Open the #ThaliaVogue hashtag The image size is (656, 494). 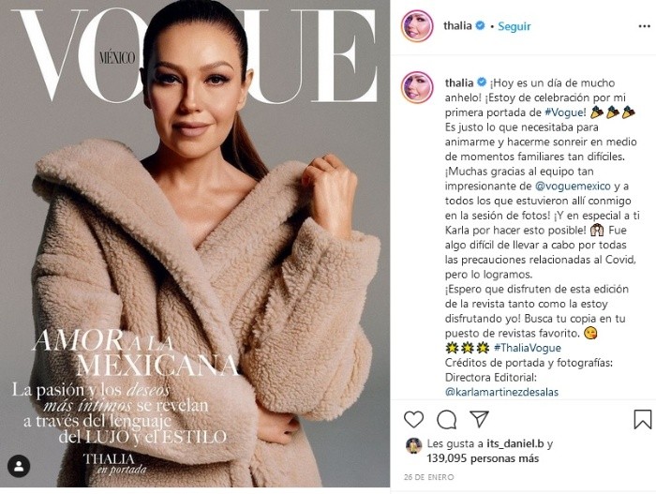coord(527,348)
